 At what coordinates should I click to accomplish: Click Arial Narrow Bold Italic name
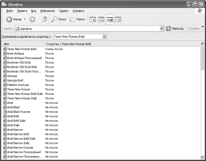click(x=21, y=139)
